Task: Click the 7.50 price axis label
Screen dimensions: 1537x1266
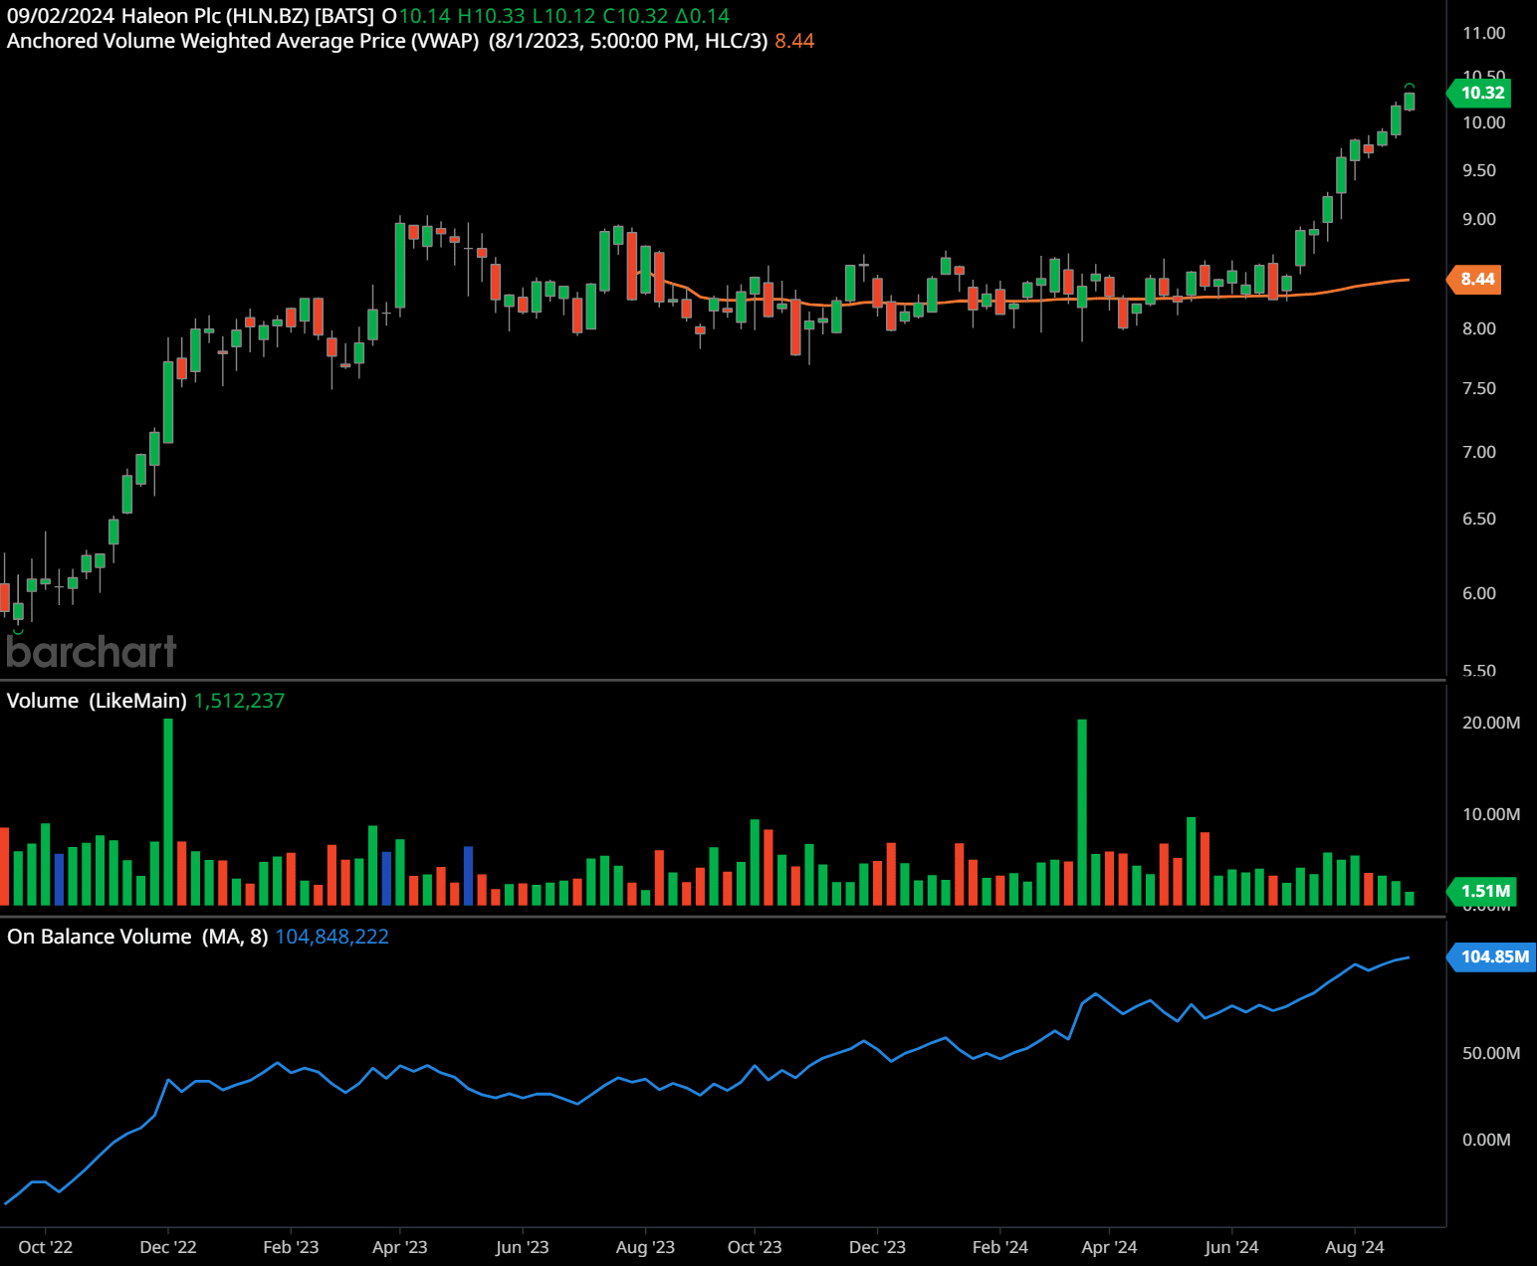Action: click(x=1479, y=388)
